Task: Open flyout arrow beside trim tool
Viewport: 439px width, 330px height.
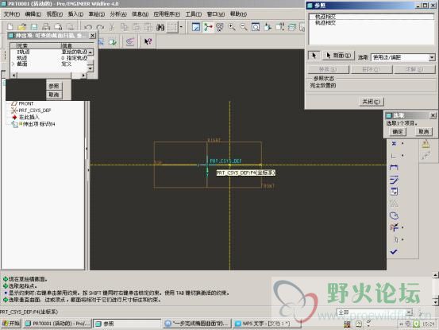Action: click(402, 227)
